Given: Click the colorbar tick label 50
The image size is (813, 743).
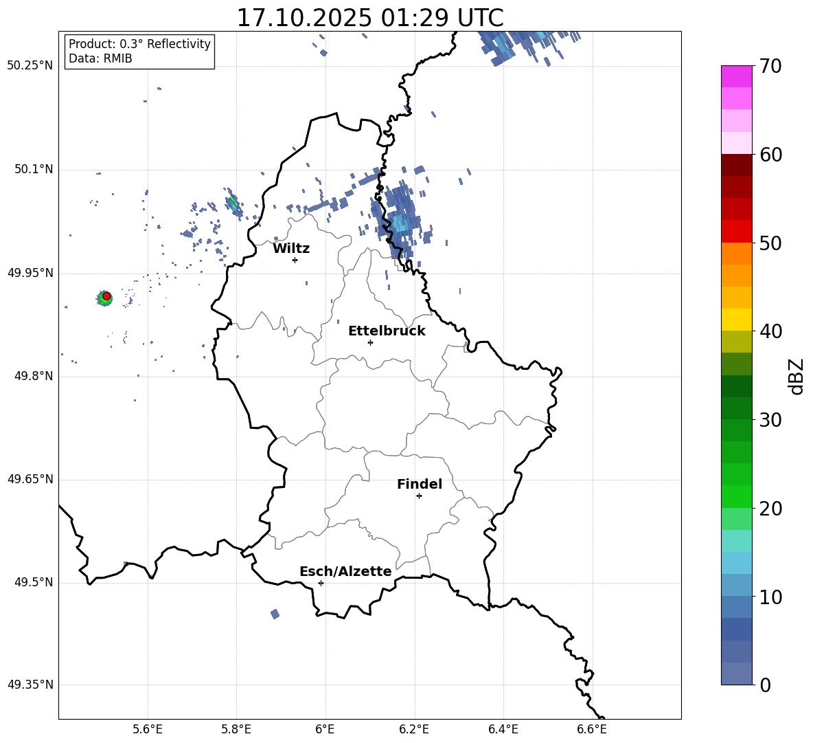Looking at the screenshot, I should pyautogui.click(x=770, y=243).
